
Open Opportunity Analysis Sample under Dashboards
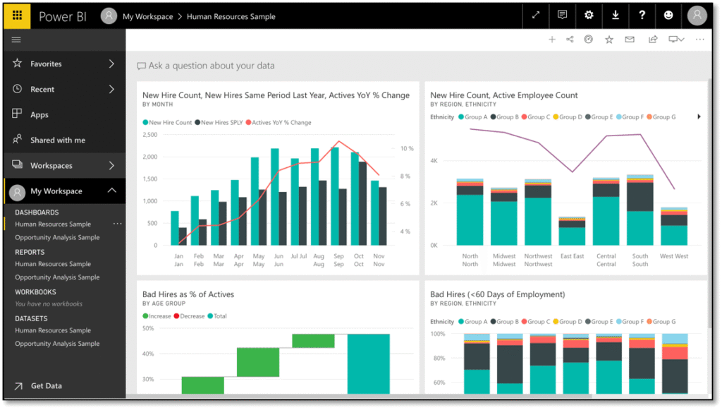(57, 238)
